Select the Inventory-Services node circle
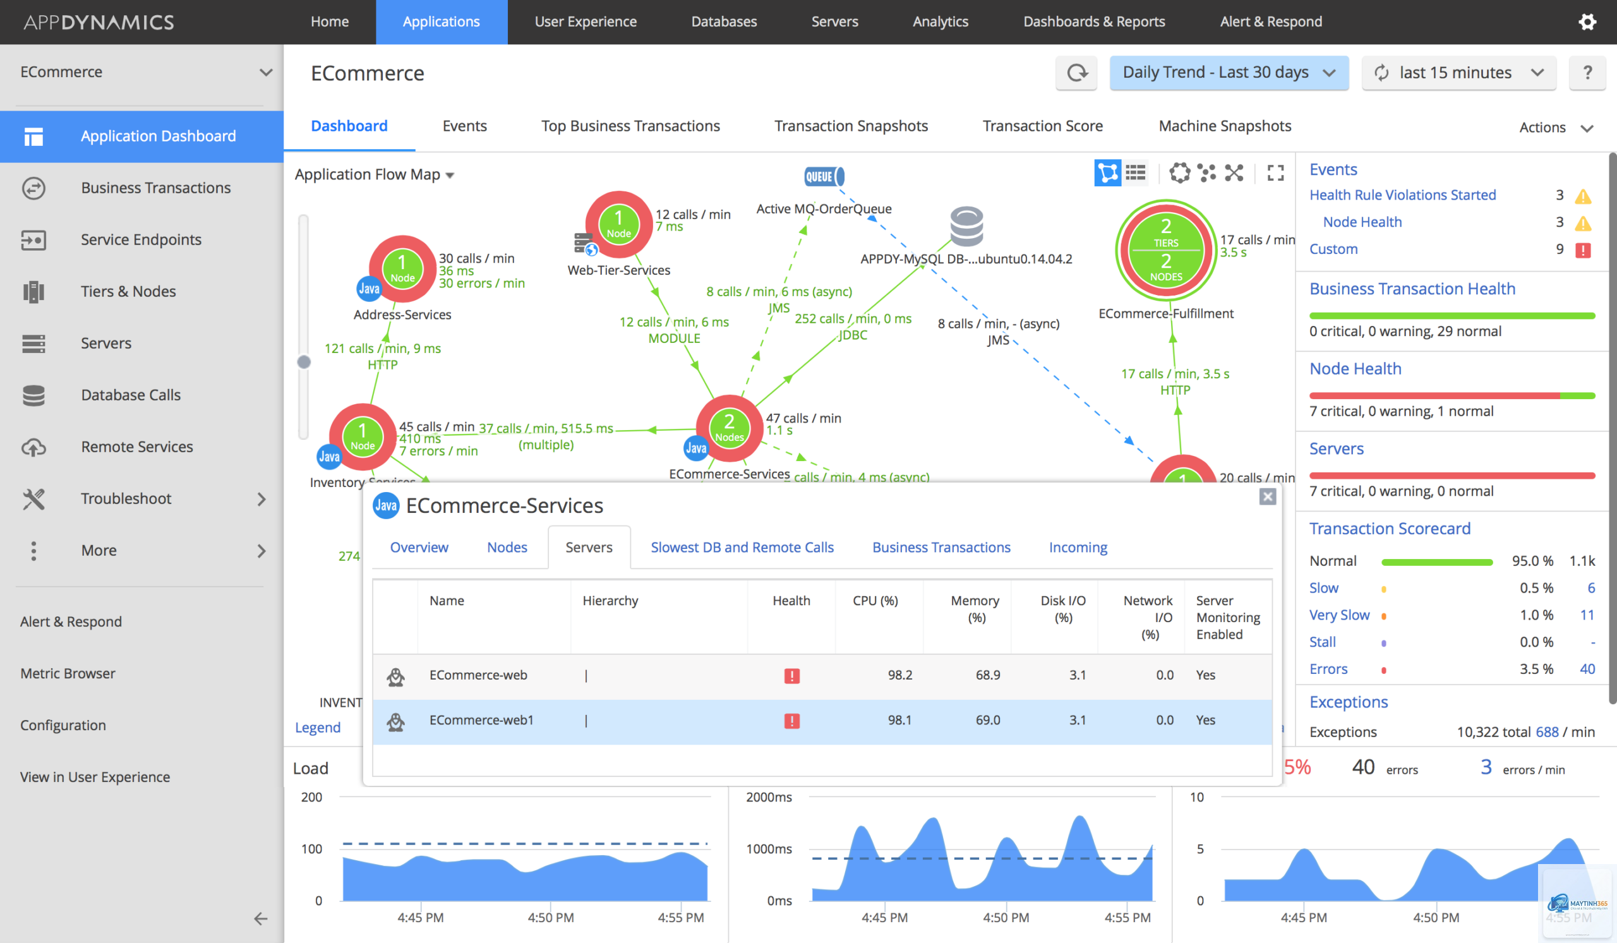This screenshot has width=1617, height=943. (x=363, y=437)
